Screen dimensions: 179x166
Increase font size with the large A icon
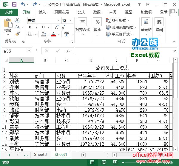(57, 27)
